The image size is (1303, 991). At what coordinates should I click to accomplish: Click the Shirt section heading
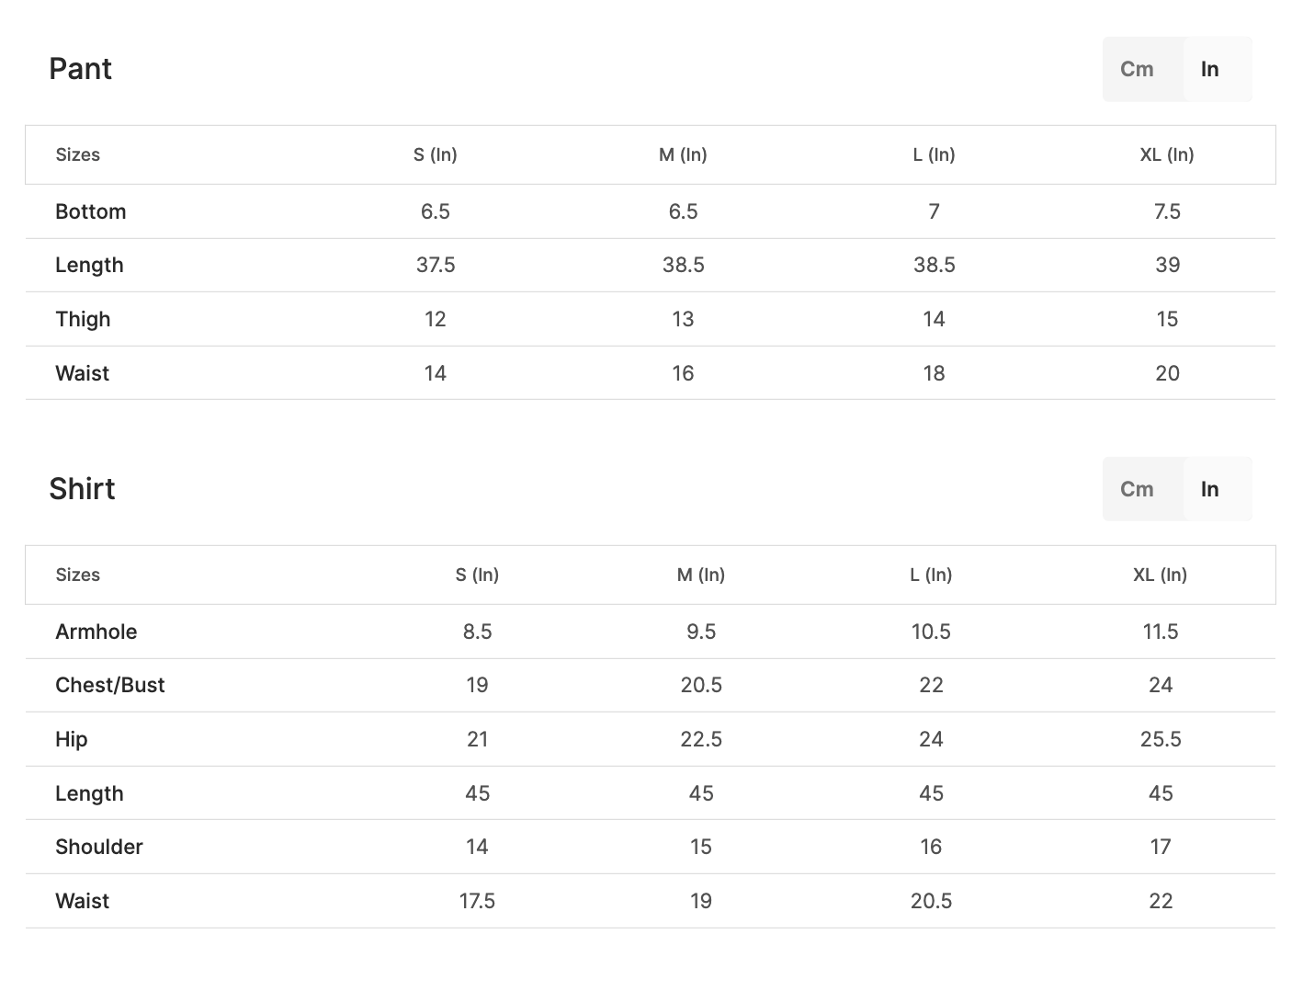82,489
